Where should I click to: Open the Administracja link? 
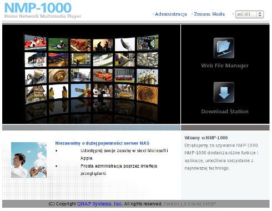coord(171,14)
